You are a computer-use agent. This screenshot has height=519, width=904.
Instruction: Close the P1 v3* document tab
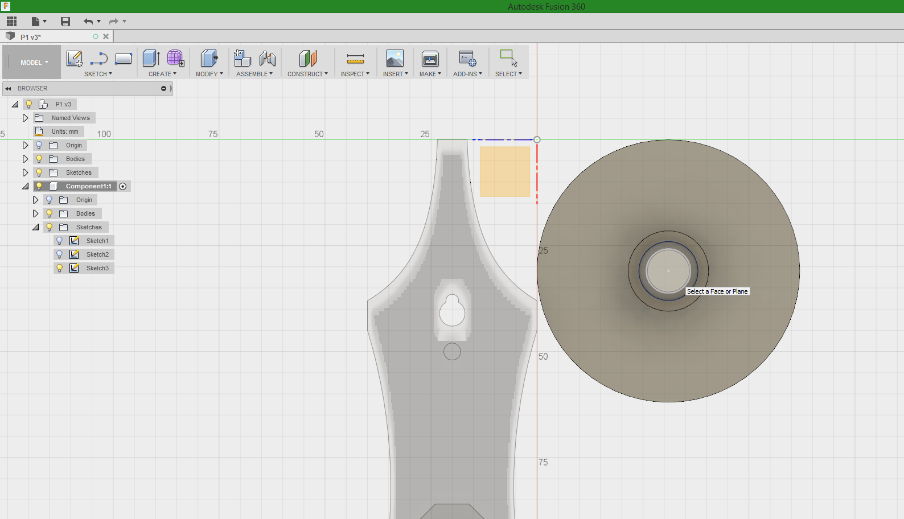pos(106,36)
